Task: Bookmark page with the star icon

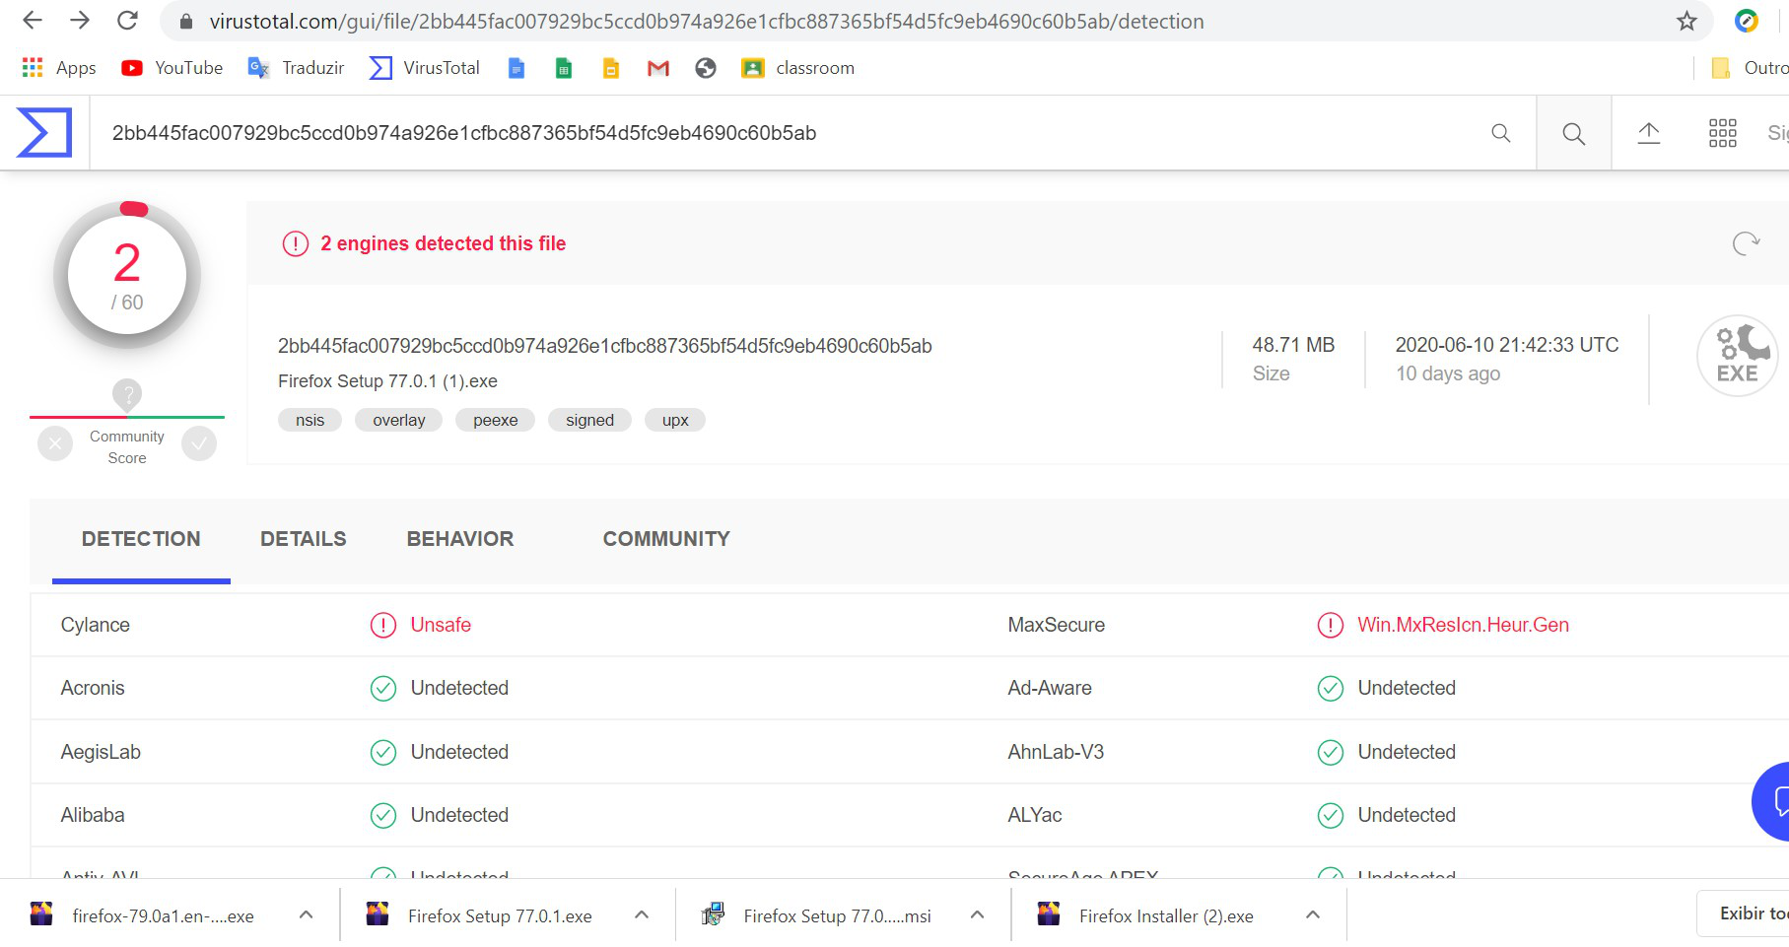Action: pyautogui.click(x=1686, y=21)
